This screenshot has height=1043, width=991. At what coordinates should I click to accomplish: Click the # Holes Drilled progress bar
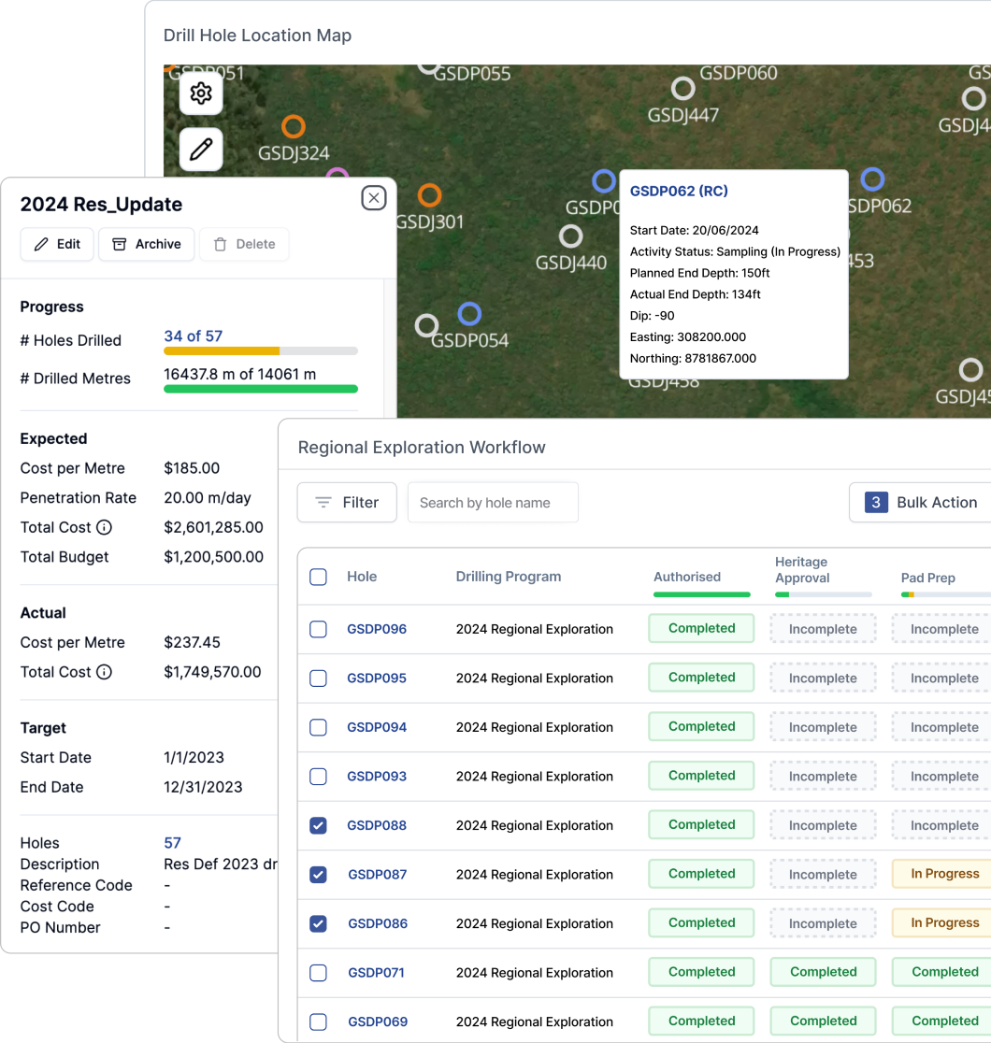pos(260,350)
